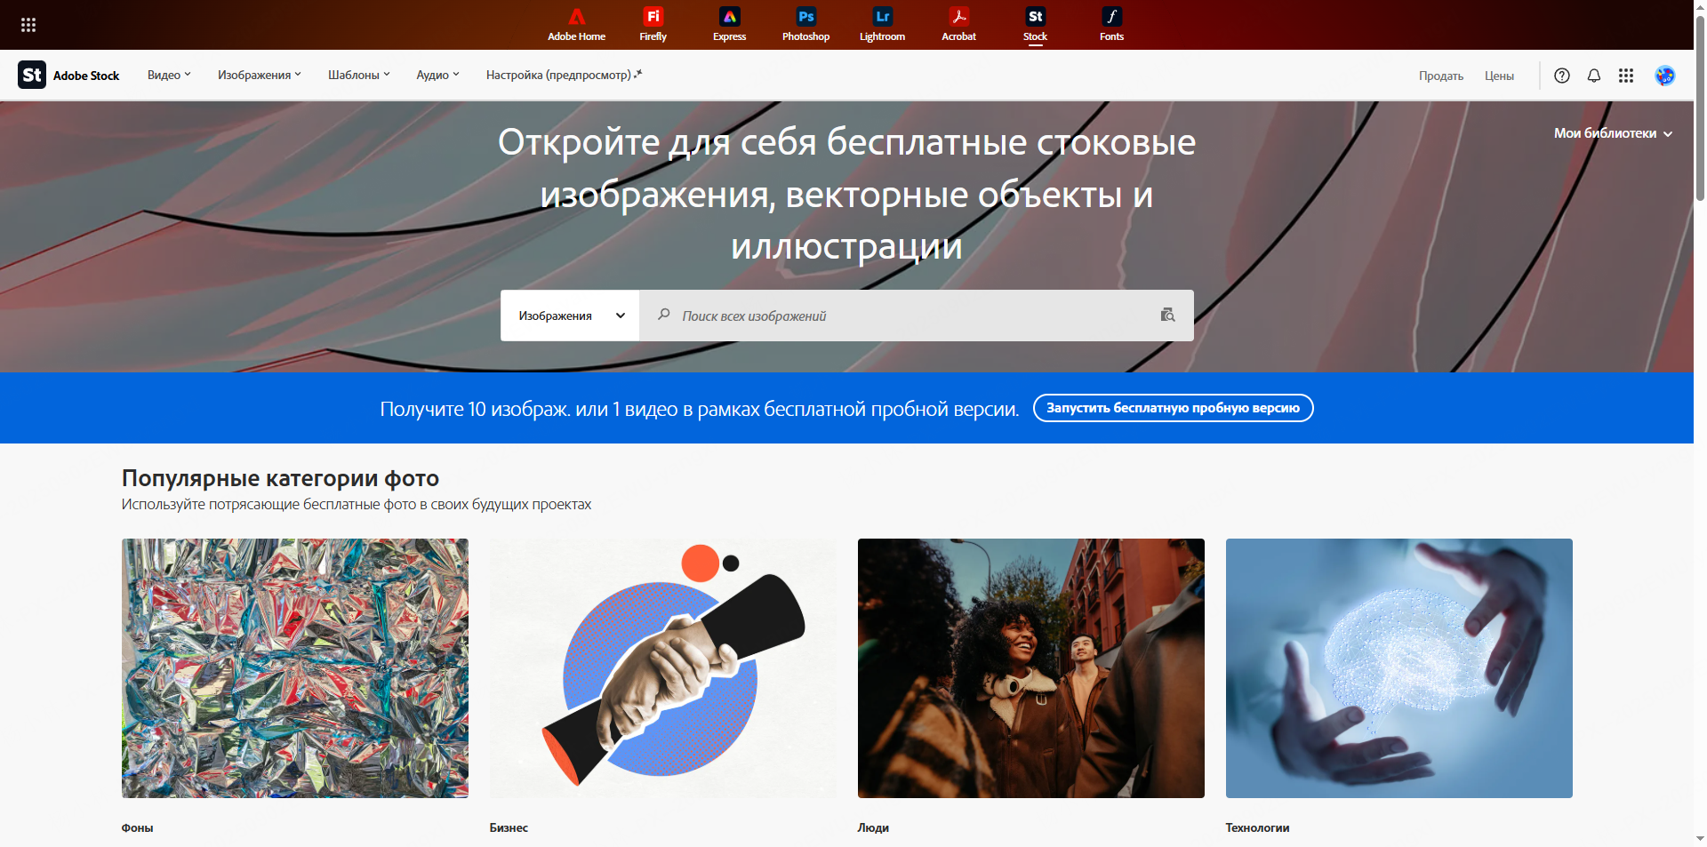
Task: Expand Мои библиотеки dropdown
Action: point(1613,133)
